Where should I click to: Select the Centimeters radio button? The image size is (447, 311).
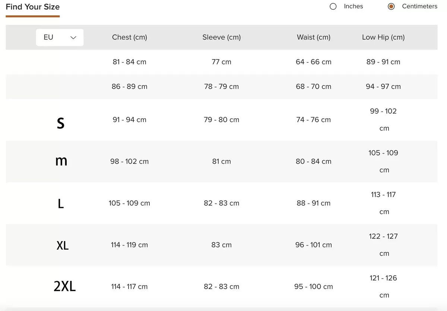[391, 6]
